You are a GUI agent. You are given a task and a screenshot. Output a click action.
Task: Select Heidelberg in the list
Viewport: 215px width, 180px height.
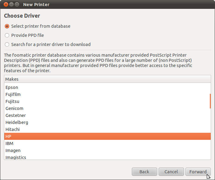(107, 122)
